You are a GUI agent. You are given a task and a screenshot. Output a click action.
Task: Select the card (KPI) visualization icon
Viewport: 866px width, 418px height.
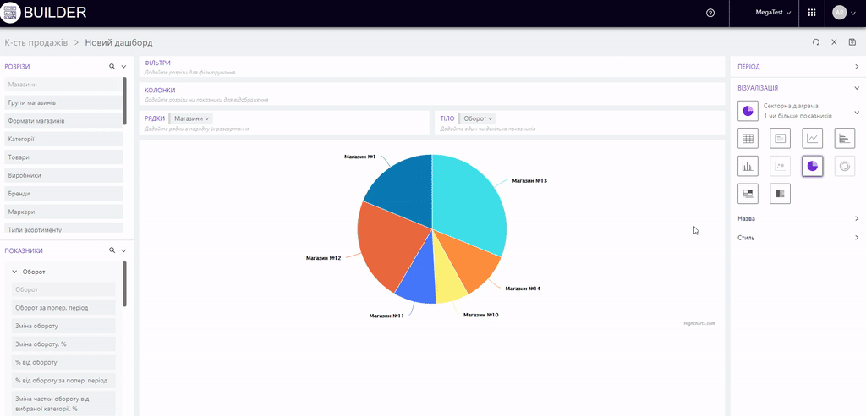(x=780, y=138)
